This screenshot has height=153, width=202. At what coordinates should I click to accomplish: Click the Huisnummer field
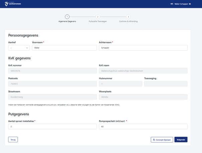coord(120,84)
